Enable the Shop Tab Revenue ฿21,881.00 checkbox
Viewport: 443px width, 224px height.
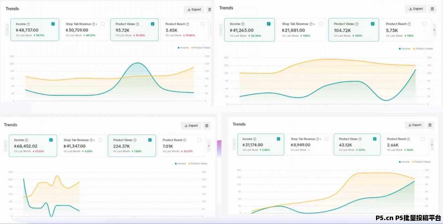tap(321, 24)
